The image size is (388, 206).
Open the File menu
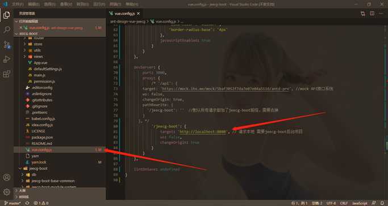(x=18, y=4)
